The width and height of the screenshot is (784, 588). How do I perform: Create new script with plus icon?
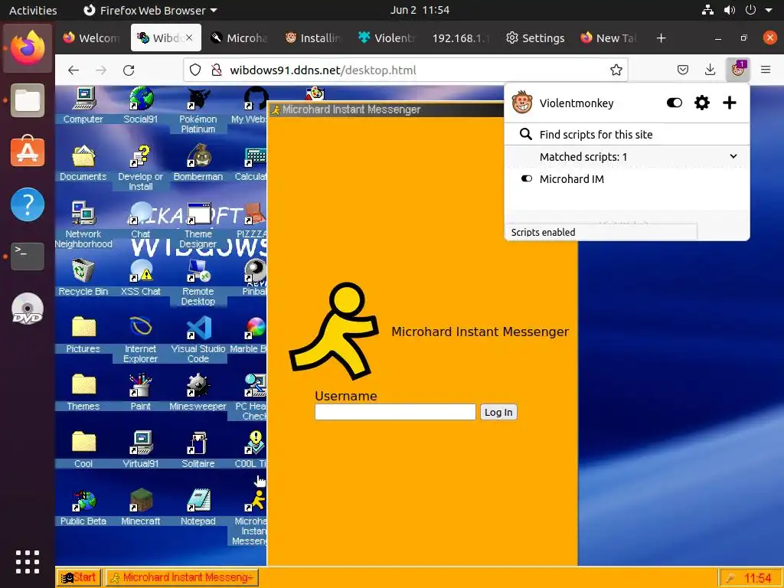click(730, 103)
